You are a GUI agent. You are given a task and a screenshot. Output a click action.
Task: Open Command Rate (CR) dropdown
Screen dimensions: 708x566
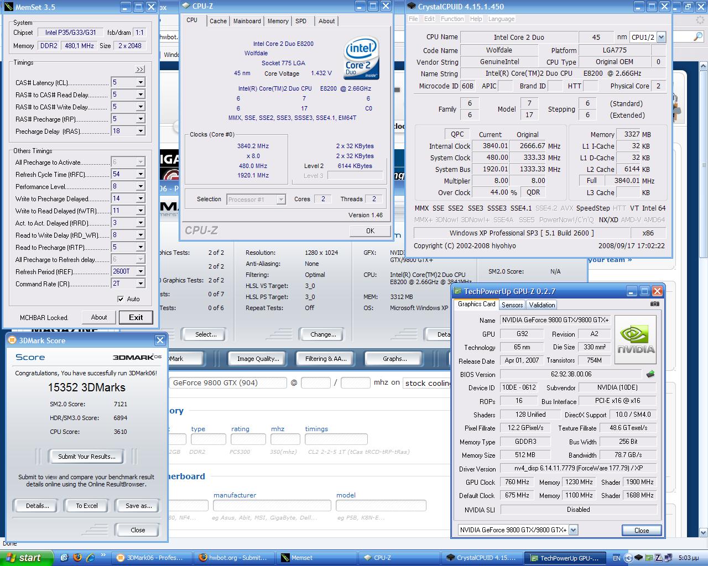[x=140, y=284]
